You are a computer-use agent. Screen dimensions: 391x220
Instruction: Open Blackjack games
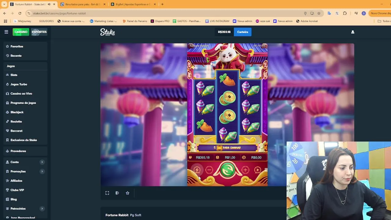[x=25, y=112]
